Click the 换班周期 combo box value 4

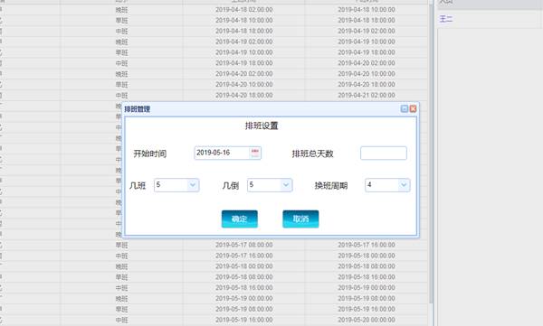382,185
